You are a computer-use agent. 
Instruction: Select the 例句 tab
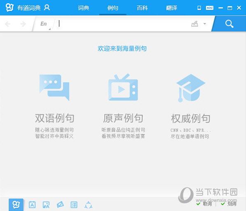(x=113, y=8)
